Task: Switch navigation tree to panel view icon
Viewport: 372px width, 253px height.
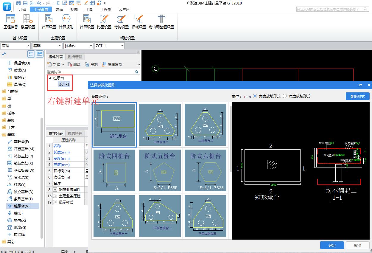Action: click(40, 54)
